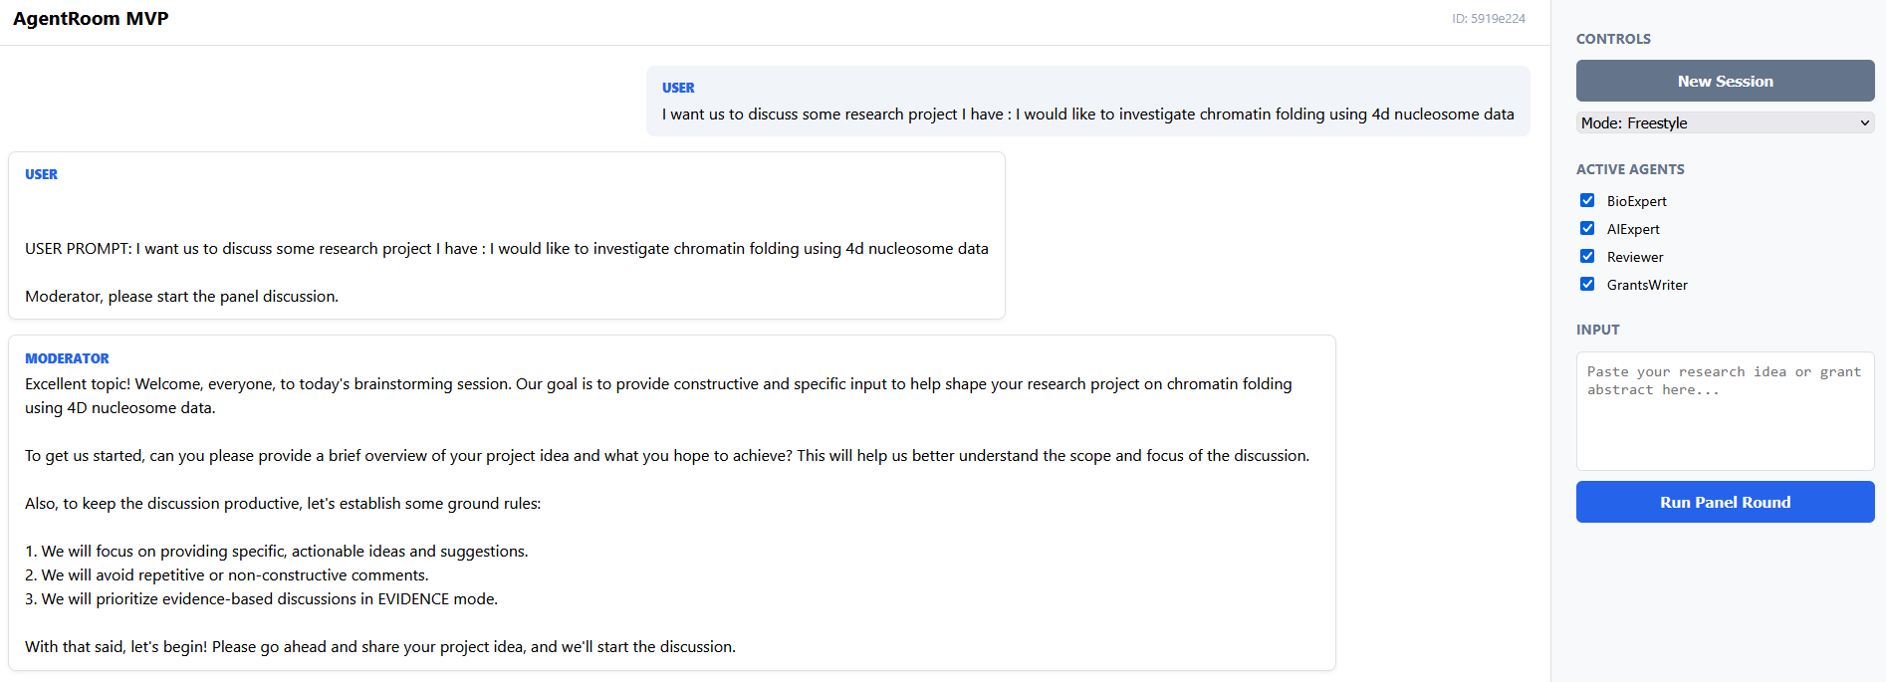Click the ACTIVE AGENTS section heading

coord(1630,169)
